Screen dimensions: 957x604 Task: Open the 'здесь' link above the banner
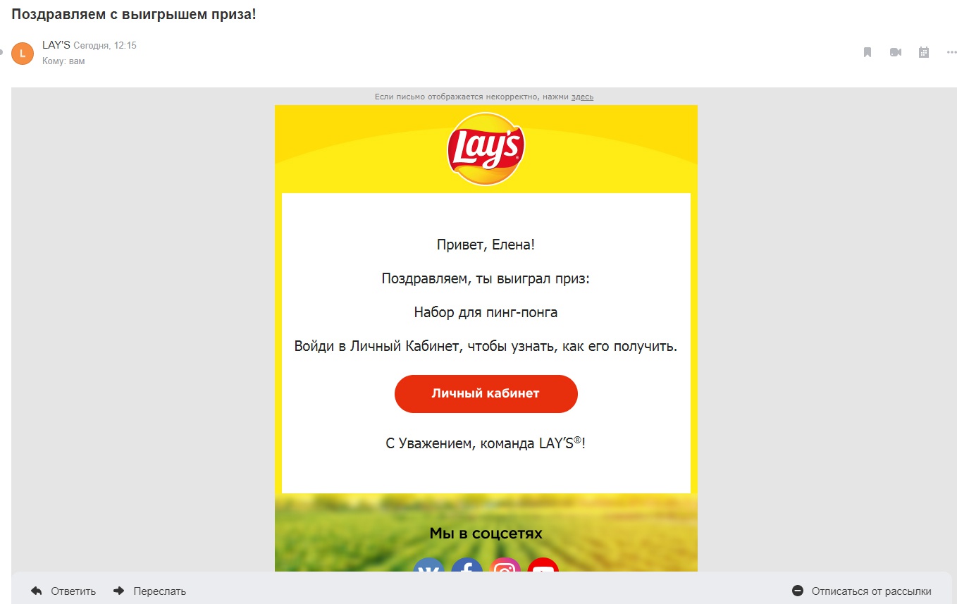pyautogui.click(x=582, y=97)
